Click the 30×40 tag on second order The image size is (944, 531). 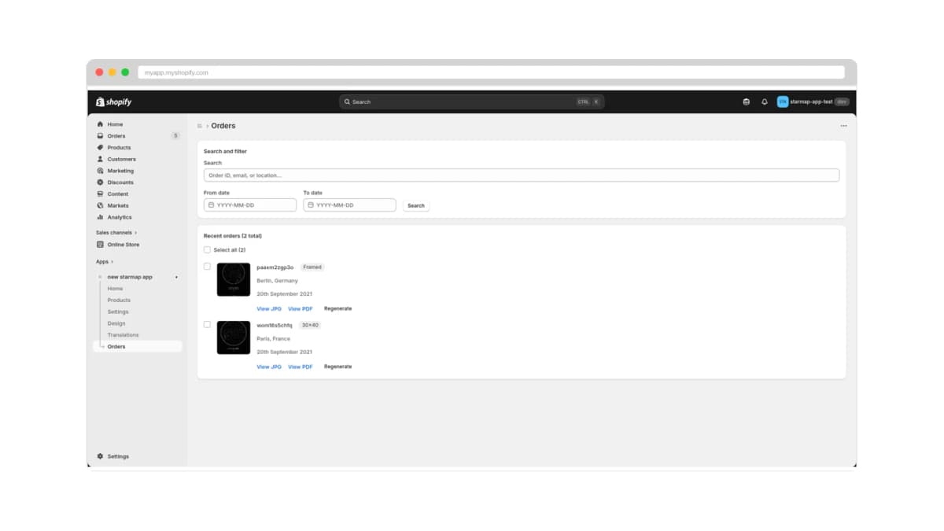point(310,325)
